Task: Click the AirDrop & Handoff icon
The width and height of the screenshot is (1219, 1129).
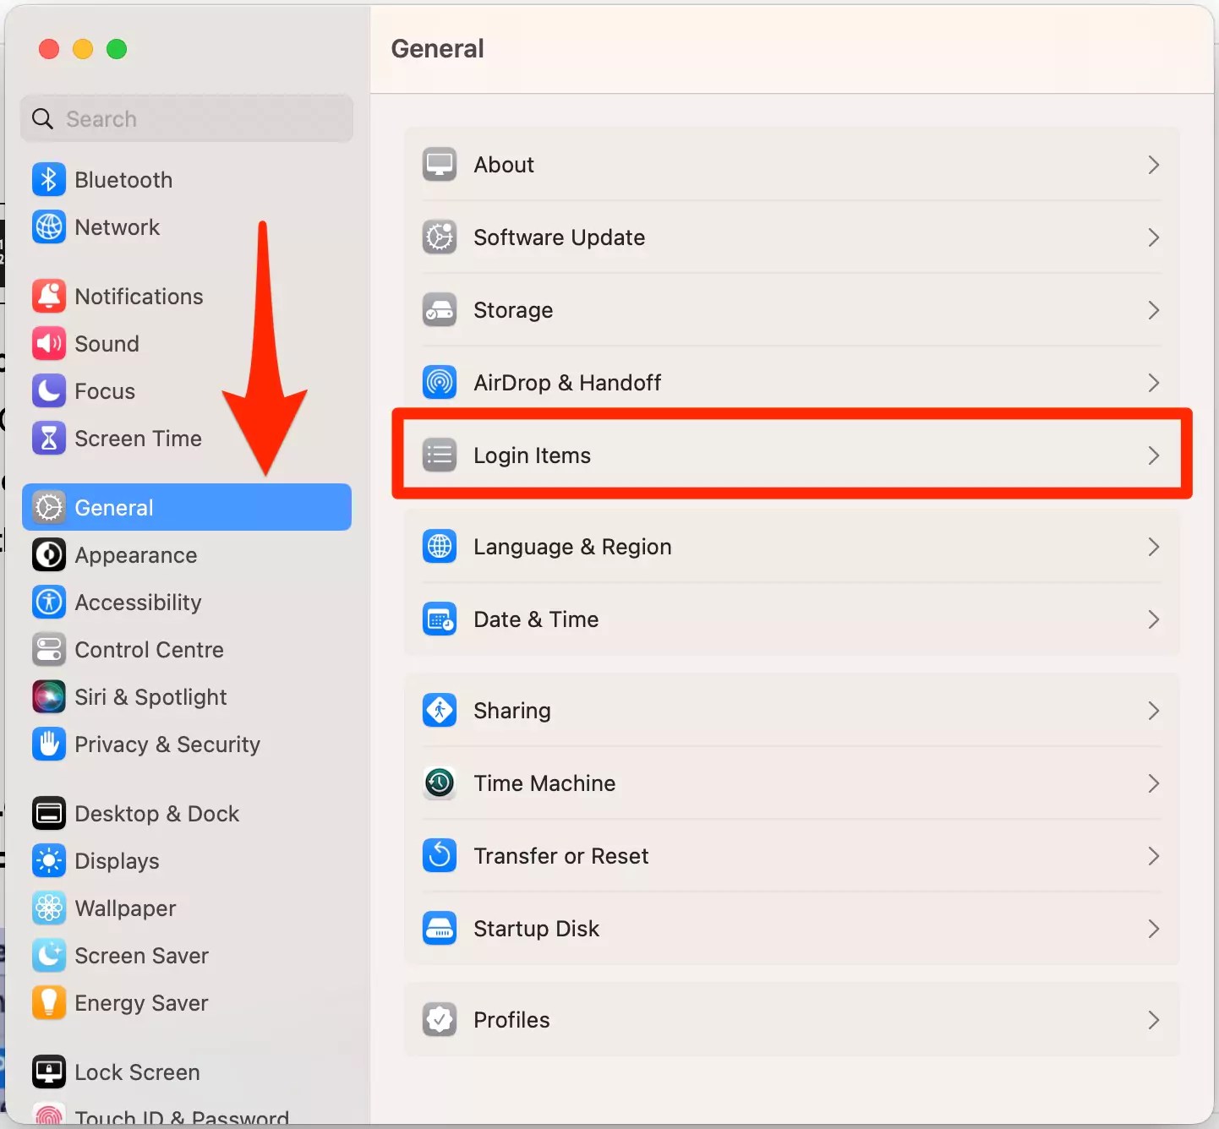Action: pyautogui.click(x=439, y=382)
